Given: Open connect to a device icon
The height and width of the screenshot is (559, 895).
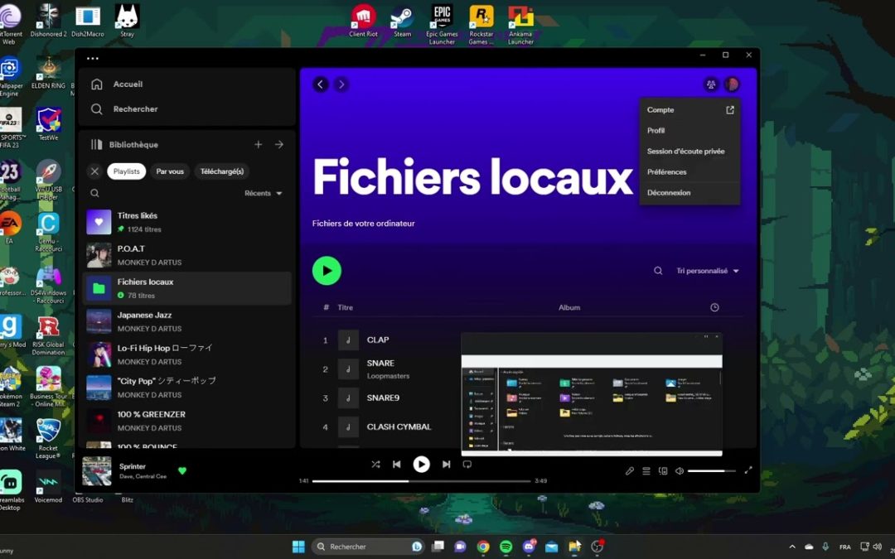Looking at the screenshot, I should [x=663, y=471].
